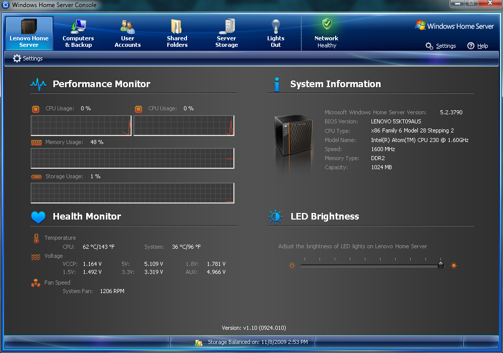The width and height of the screenshot is (503, 353).
Task: Open the Lenovo Home Server tab
Action: pos(29,34)
